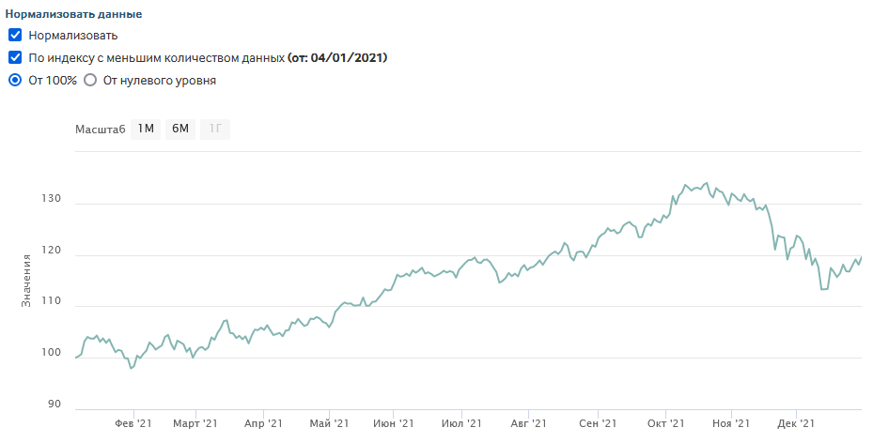Click the chart line's highest peak near 134
The width and height of the screenshot is (873, 443).
[x=707, y=183]
